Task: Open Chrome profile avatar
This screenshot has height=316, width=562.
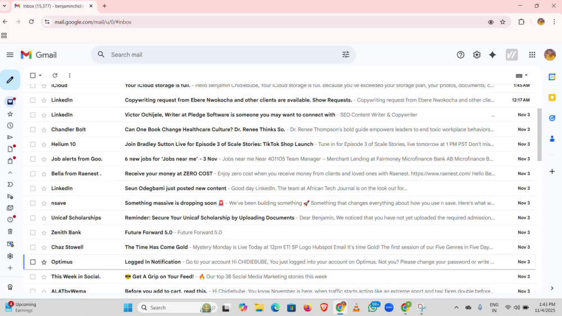Action: point(541,22)
